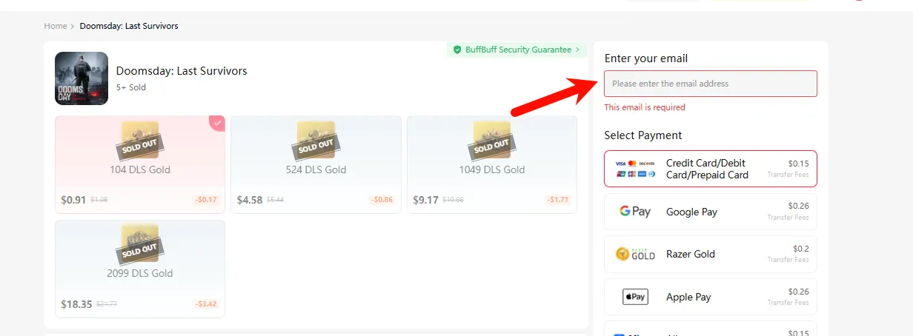Click the credit card brand logos icon
The image size is (913, 336).
(635, 169)
